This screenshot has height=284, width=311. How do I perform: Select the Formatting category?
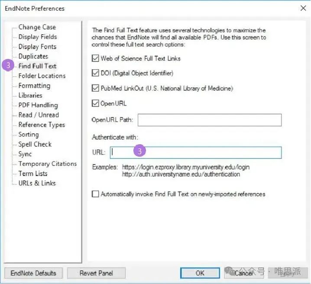tap(34, 86)
